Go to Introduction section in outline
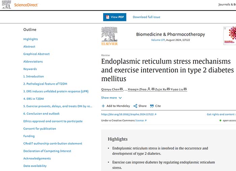 click(x=33, y=77)
